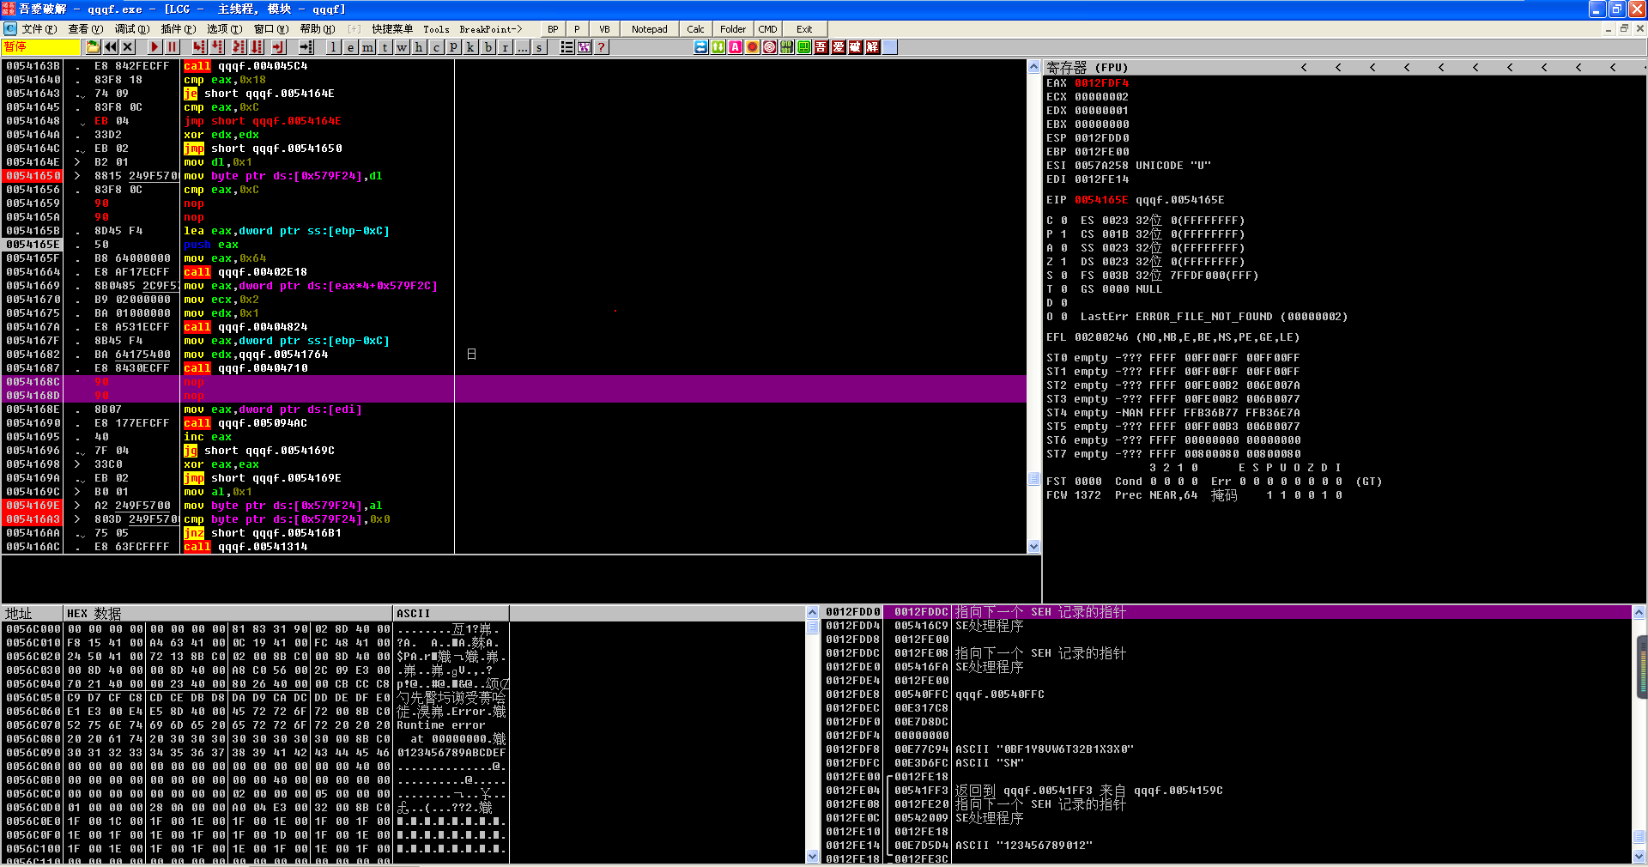Select the EAX register value 0012FDF4

1101,83
